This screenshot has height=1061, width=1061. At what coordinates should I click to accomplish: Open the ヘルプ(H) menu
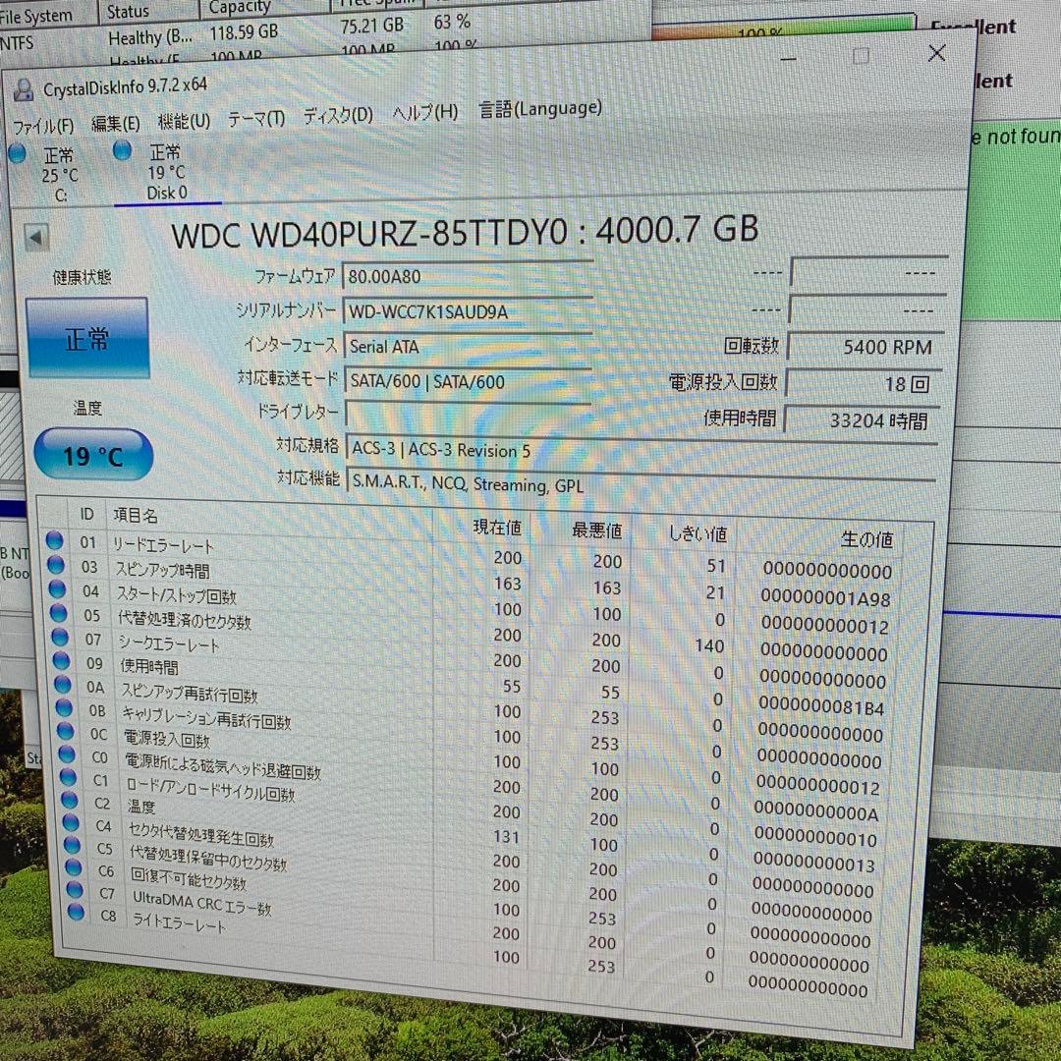[x=425, y=112]
